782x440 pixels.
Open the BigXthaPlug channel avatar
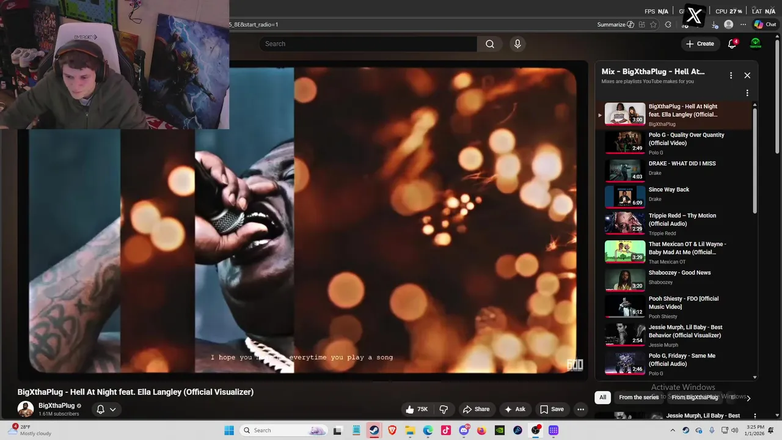pyautogui.click(x=26, y=409)
